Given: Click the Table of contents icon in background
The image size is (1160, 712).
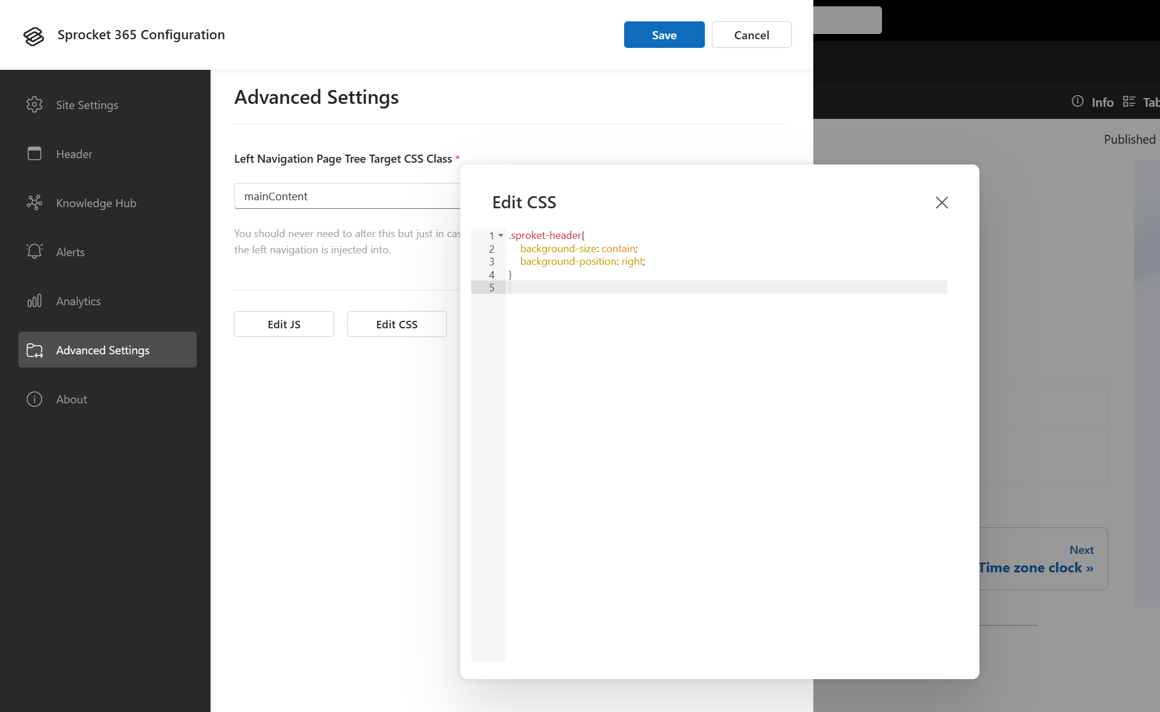Looking at the screenshot, I should click(1129, 102).
